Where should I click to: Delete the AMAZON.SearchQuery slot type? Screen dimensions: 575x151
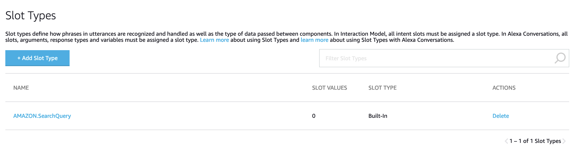click(501, 116)
